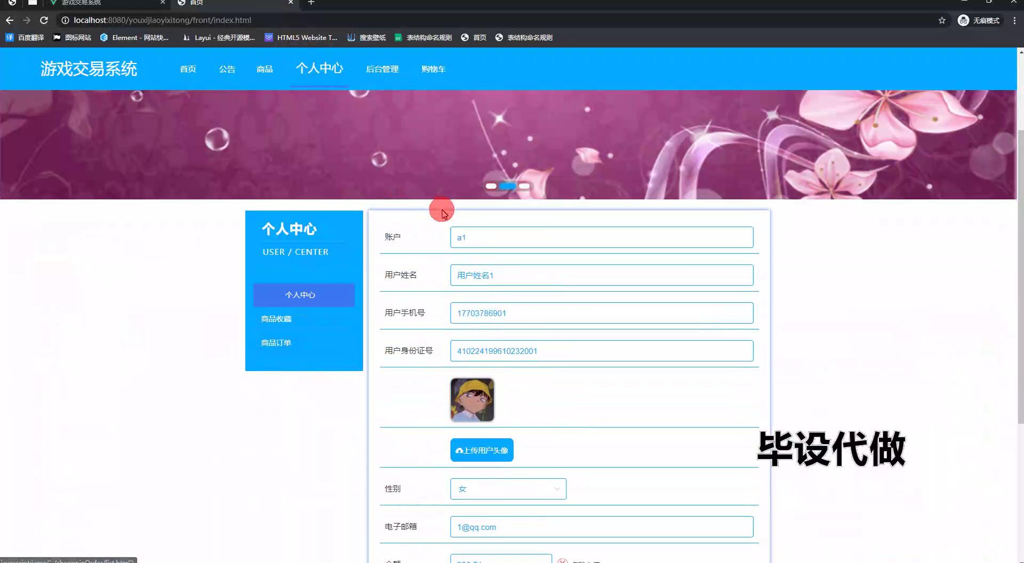Select the first carousel indicator dot

[x=491, y=186]
